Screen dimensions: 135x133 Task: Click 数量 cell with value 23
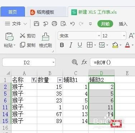tap(50, 100)
